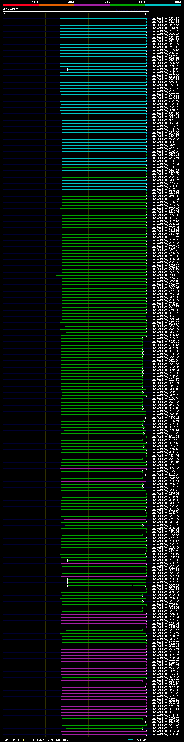Screen dimensions: 184x742
Task: Select label UniRef100_A4WRI0
Action: click(x=165, y=390)
